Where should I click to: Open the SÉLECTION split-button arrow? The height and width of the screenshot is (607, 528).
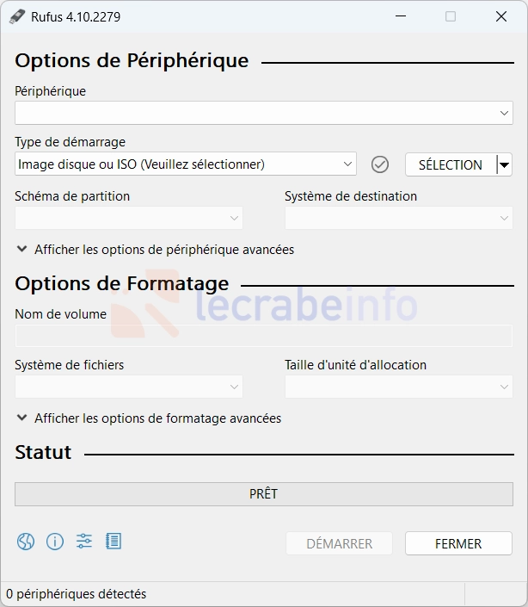tap(505, 164)
